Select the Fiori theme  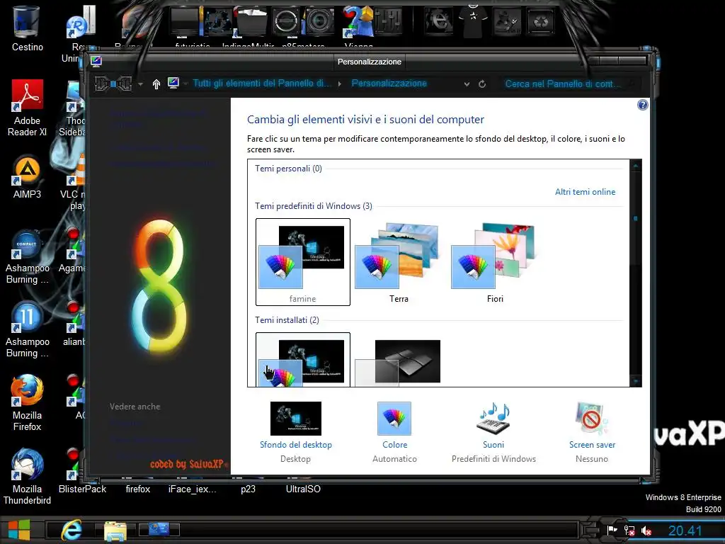pos(495,262)
